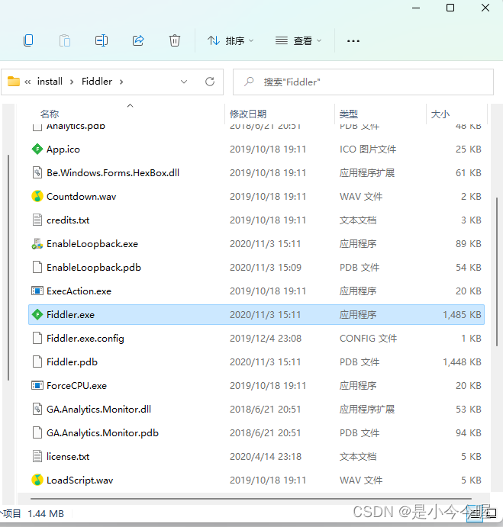Select the EnableLoopback.exe file name

pyautogui.click(x=92, y=244)
